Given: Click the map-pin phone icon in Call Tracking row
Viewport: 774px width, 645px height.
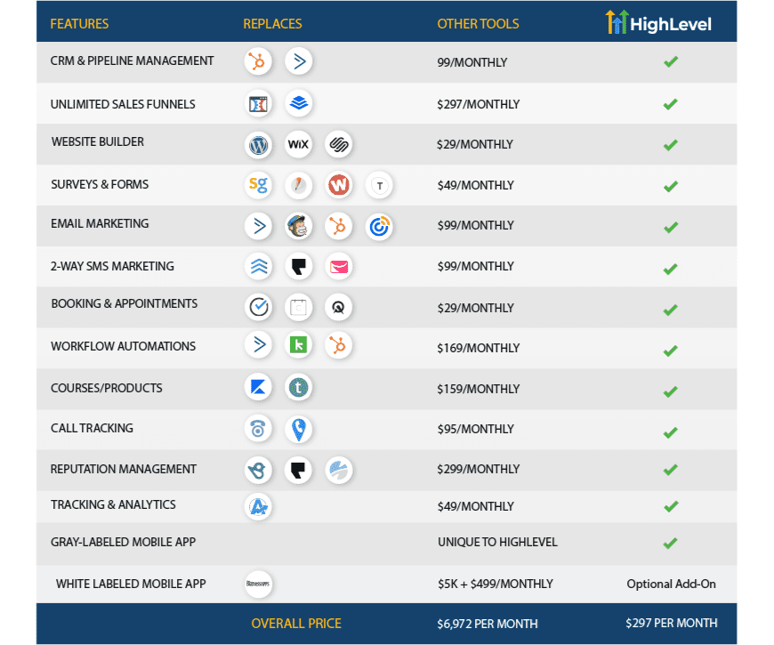Looking at the screenshot, I should pyautogui.click(x=299, y=429).
